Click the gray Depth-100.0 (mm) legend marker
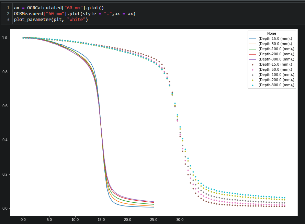The height and width of the screenshot is (224, 305). pyautogui.click(x=253, y=75)
